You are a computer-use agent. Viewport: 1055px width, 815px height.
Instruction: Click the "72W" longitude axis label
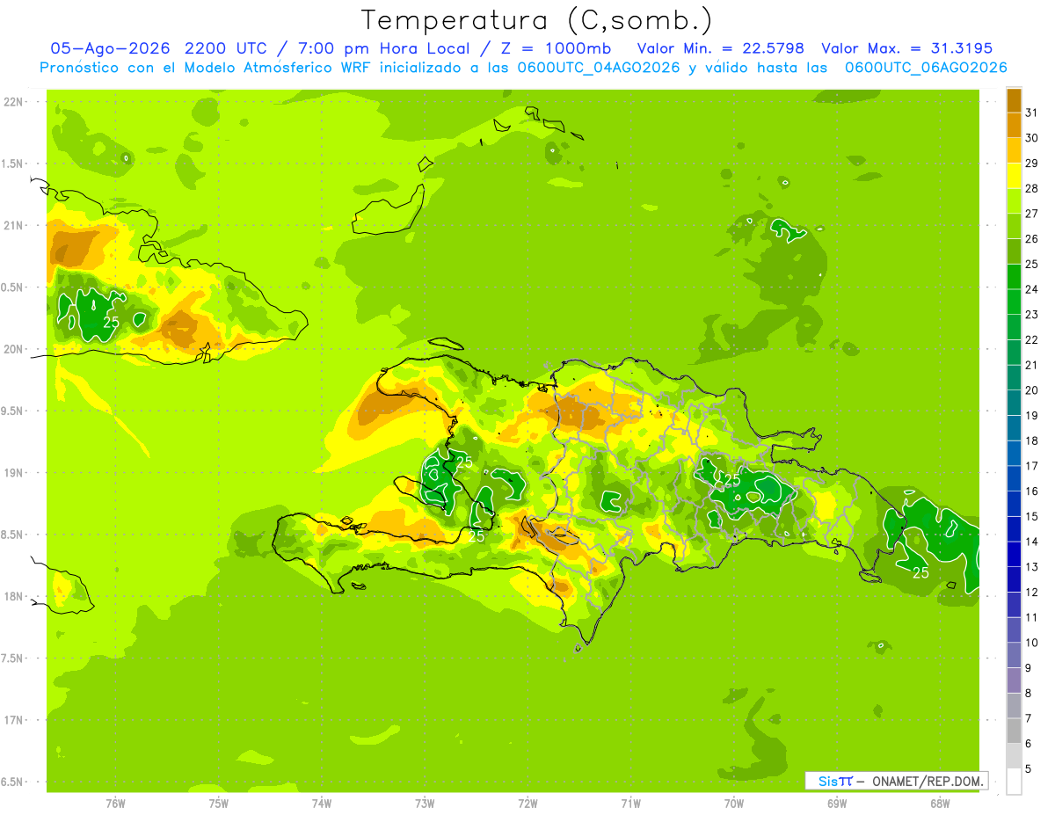tap(527, 804)
